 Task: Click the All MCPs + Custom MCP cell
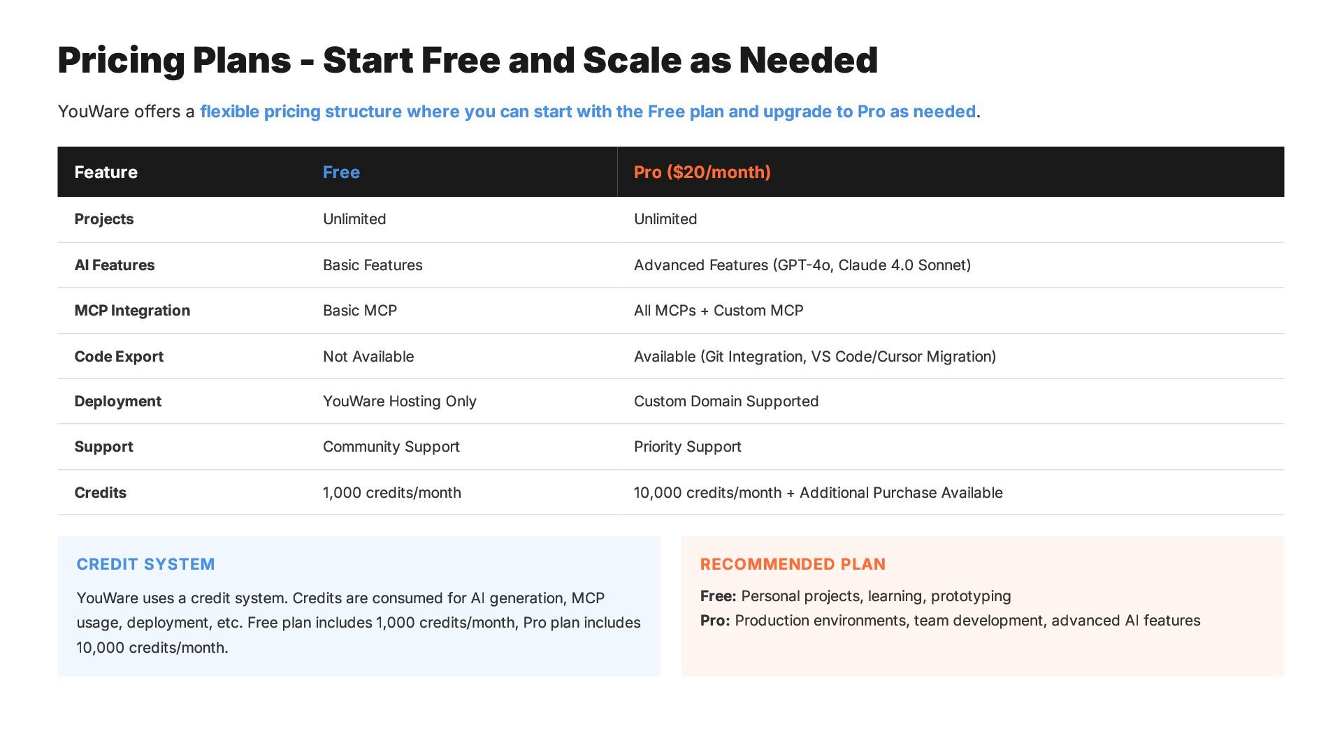point(718,311)
